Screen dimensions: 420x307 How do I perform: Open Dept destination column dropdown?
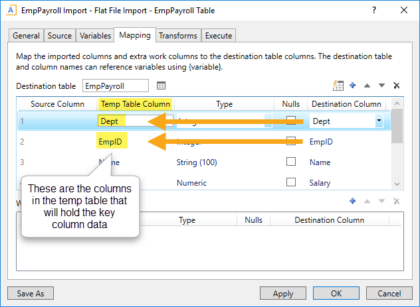pyautogui.click(x=379, y=121)
